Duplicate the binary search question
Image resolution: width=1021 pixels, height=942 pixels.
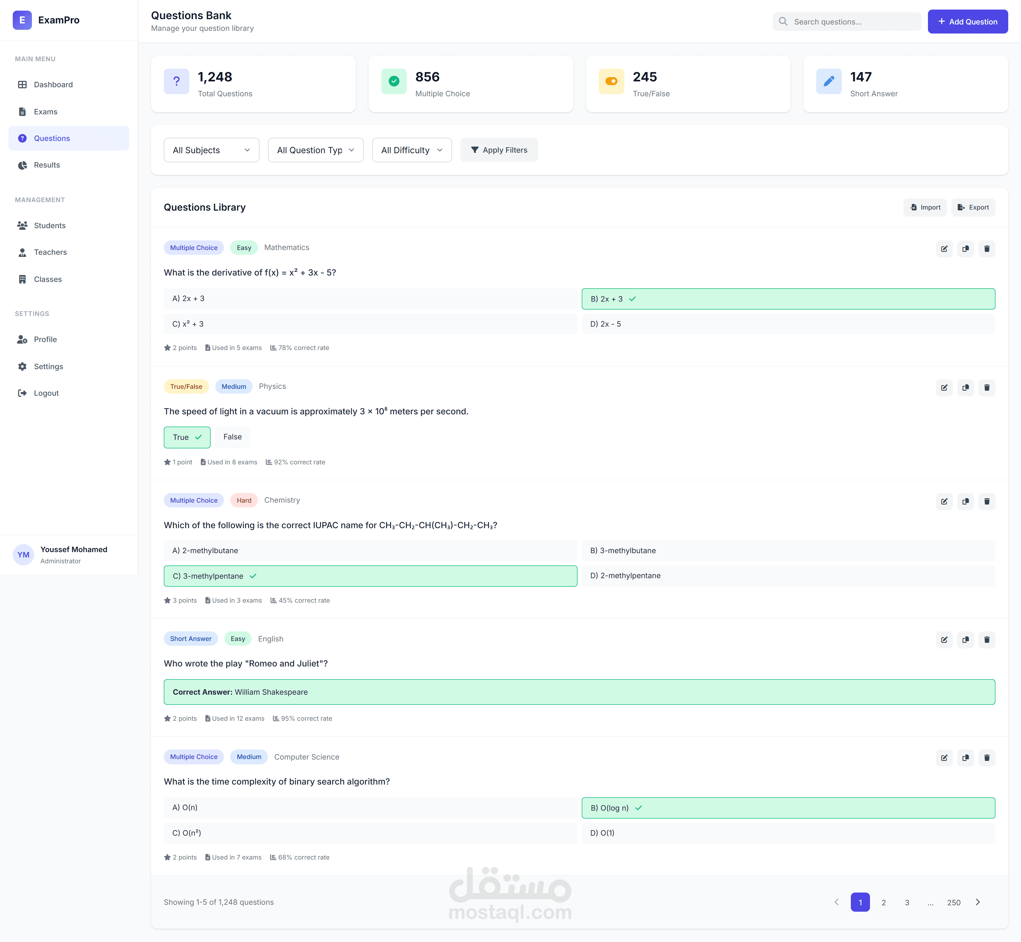pos(965,757)
